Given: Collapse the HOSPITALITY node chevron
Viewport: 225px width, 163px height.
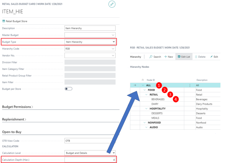Looking at the screenshot, I should coord(146,108).
